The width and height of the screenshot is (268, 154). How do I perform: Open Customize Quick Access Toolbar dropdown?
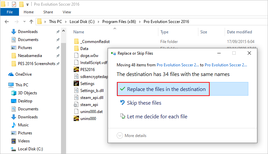(27, 5)
